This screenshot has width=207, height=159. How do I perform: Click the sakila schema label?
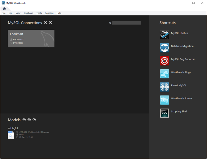[21, 135]
